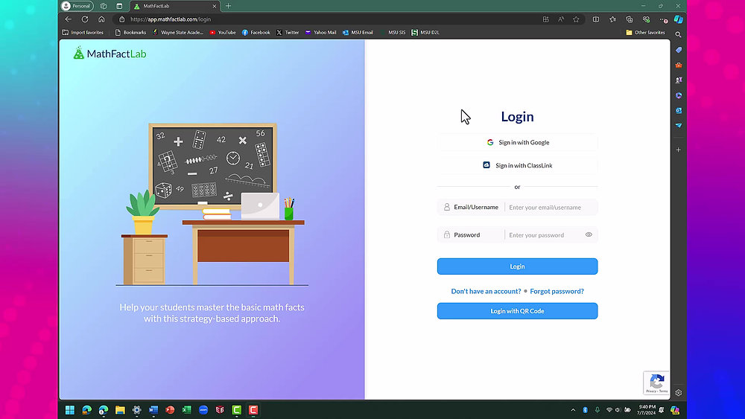Close the MathFactLab tab
The height and width of the screenshot is (419, 745).
coord(215,6)
